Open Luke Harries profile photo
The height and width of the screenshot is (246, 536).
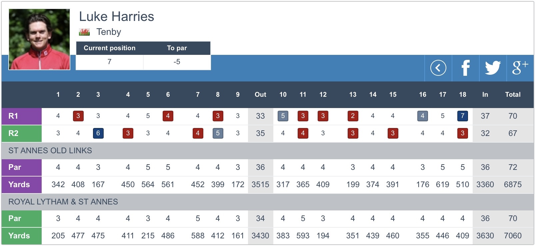pos(39,39)
